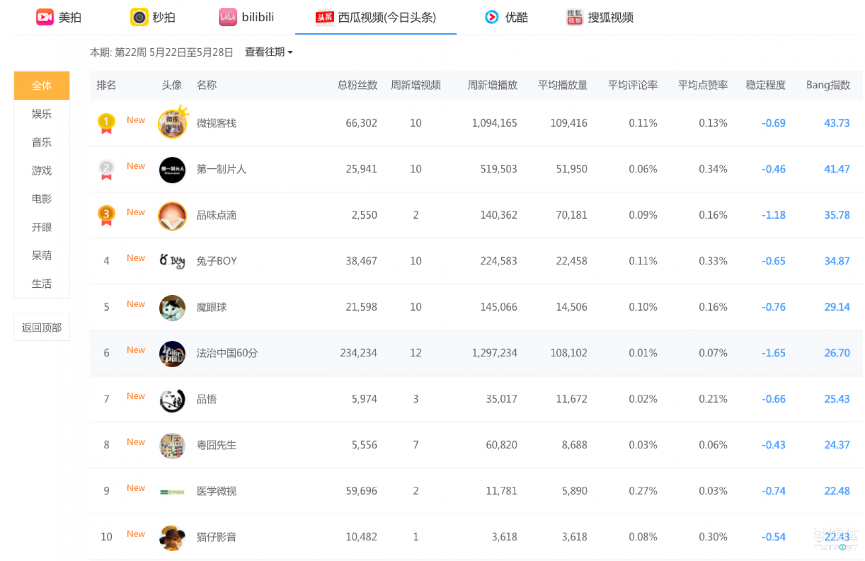Open 微视客栈 channel name link
This screenshot has width=865, height=561.
click(x=216, y=123)
